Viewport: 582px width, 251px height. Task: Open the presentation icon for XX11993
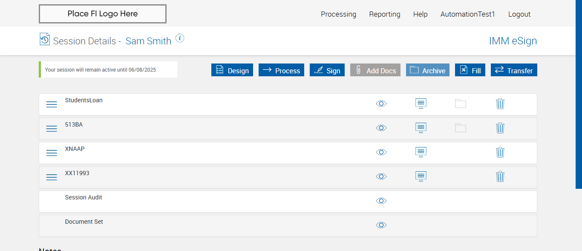(421, 176)
